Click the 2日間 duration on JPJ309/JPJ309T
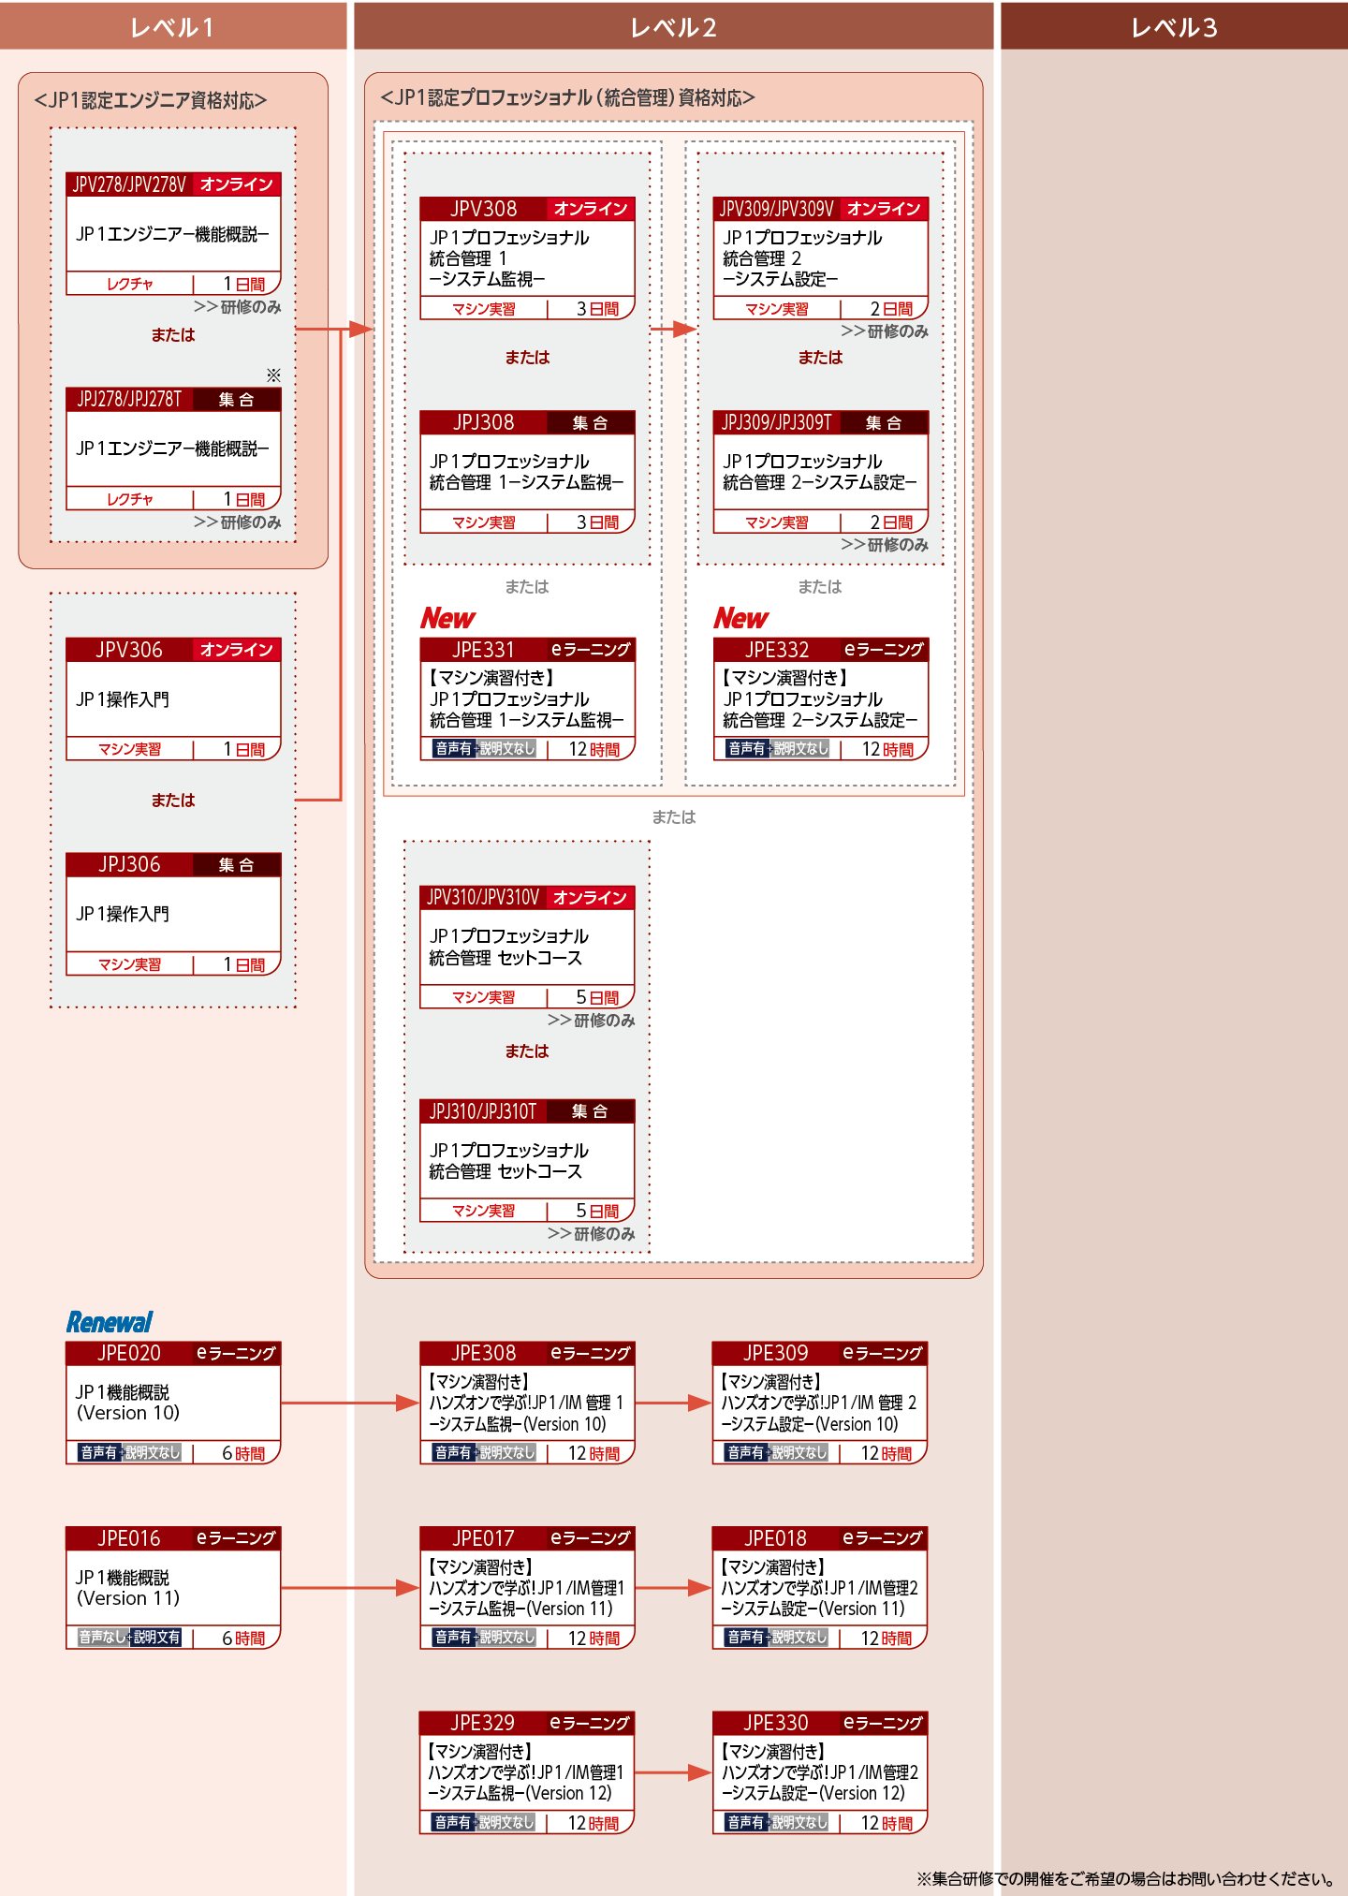Screen dimensions: 1348x1896 coord(892,522)
